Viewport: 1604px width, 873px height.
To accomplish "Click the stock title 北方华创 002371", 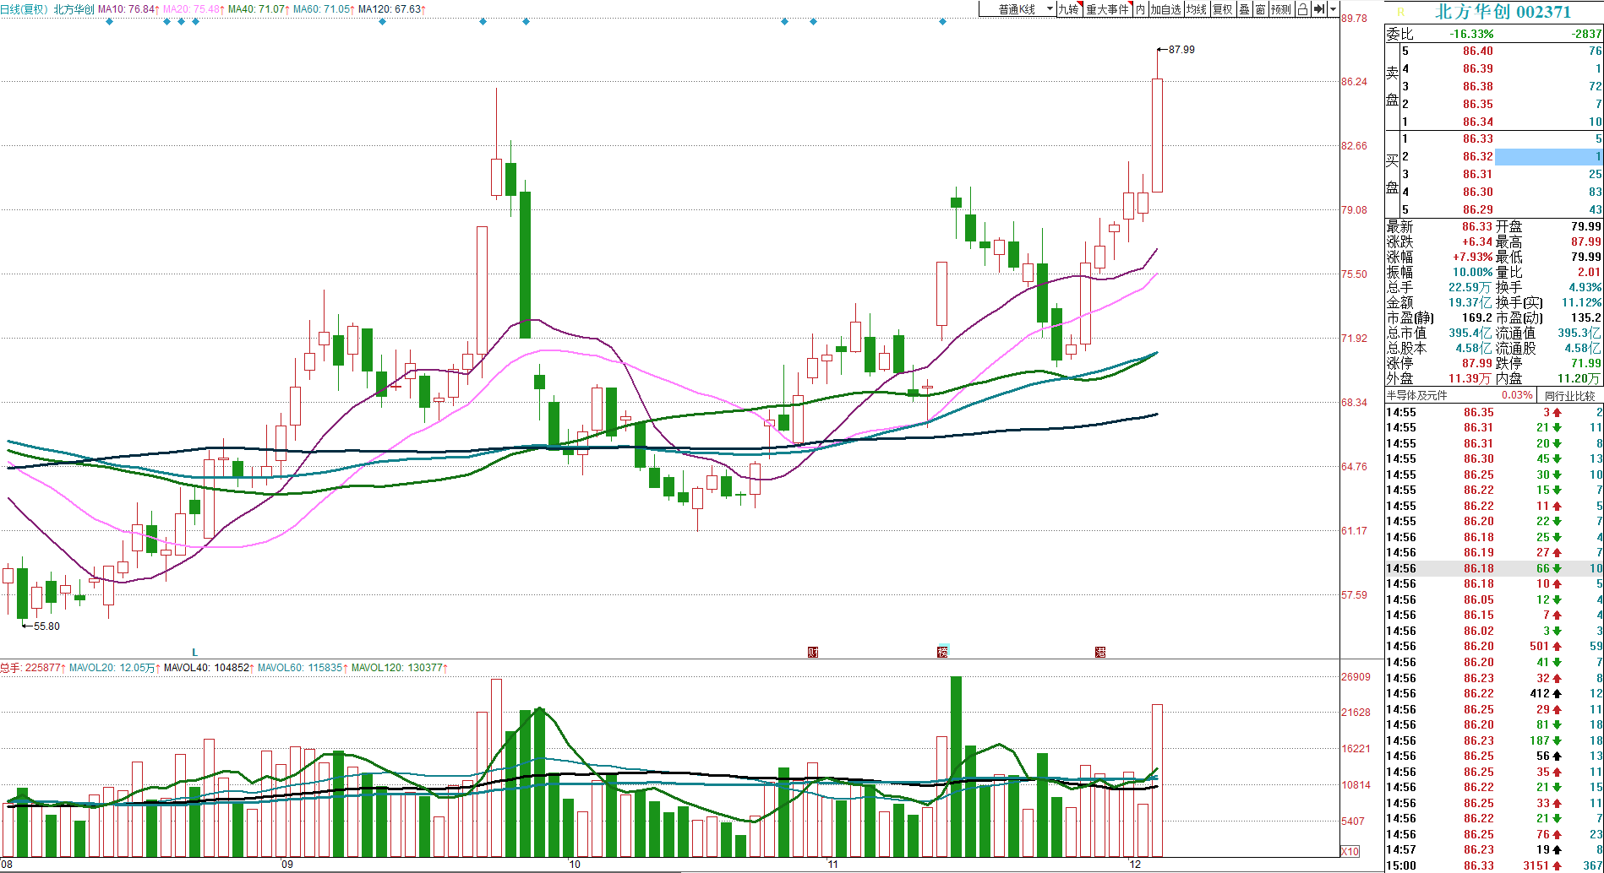I will [x=1503, y=12].
